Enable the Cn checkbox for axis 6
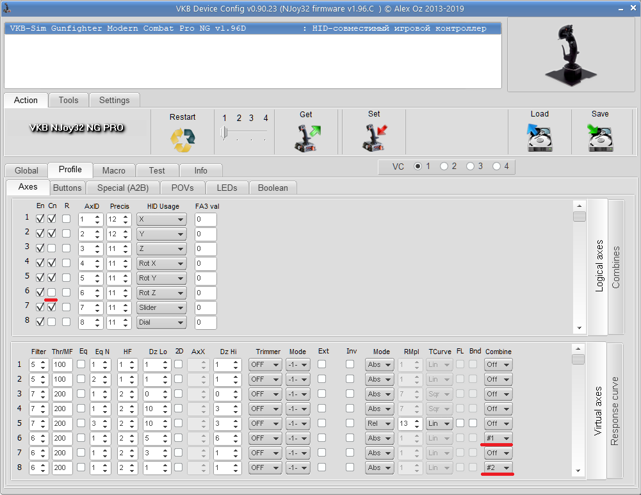The width and height of the screenshot is (641, 495). pyautogui.click(x=51, y=292)
